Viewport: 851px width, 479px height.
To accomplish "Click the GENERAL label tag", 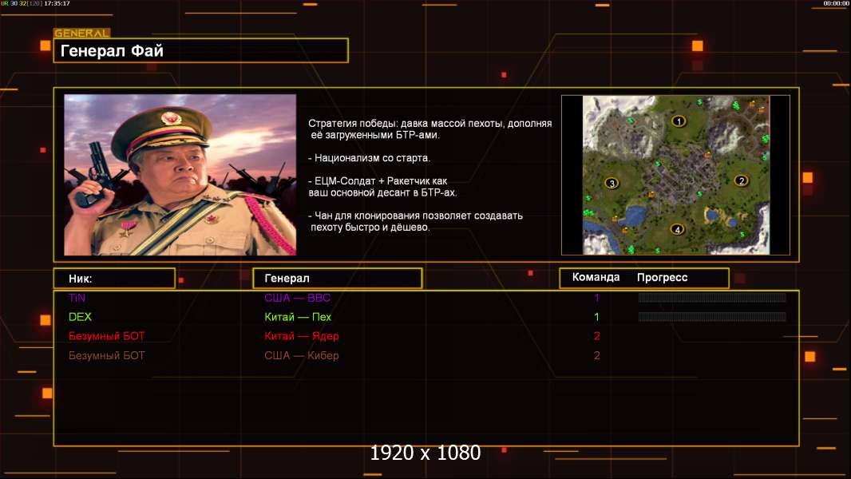I will click(x=82, y=33).
